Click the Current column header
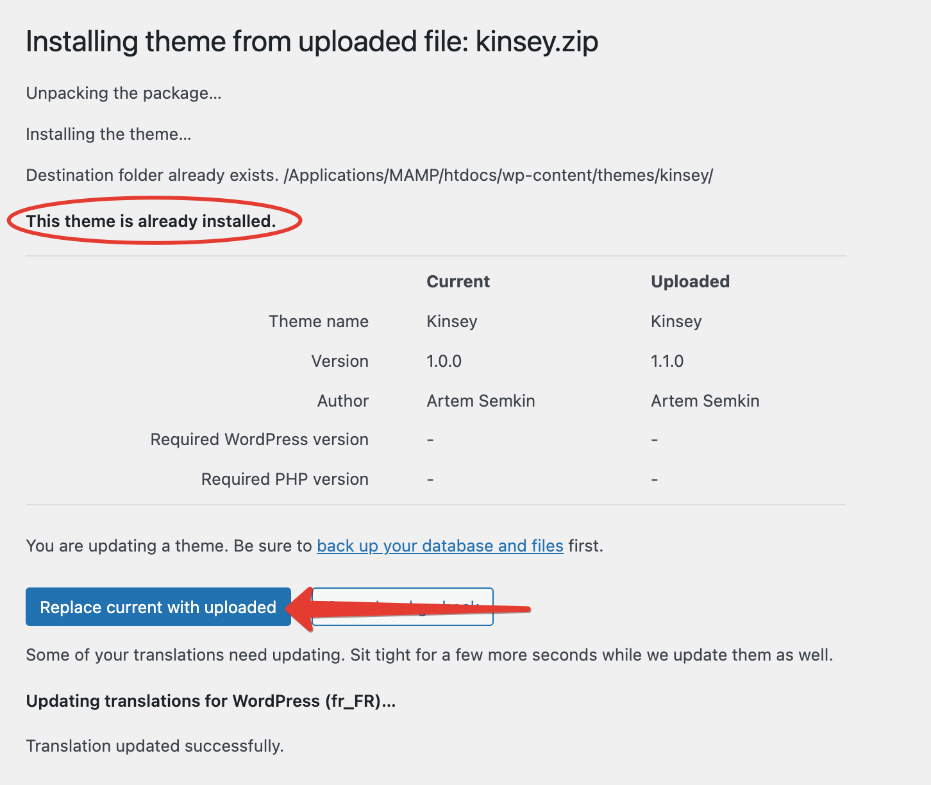 point(458,282)
